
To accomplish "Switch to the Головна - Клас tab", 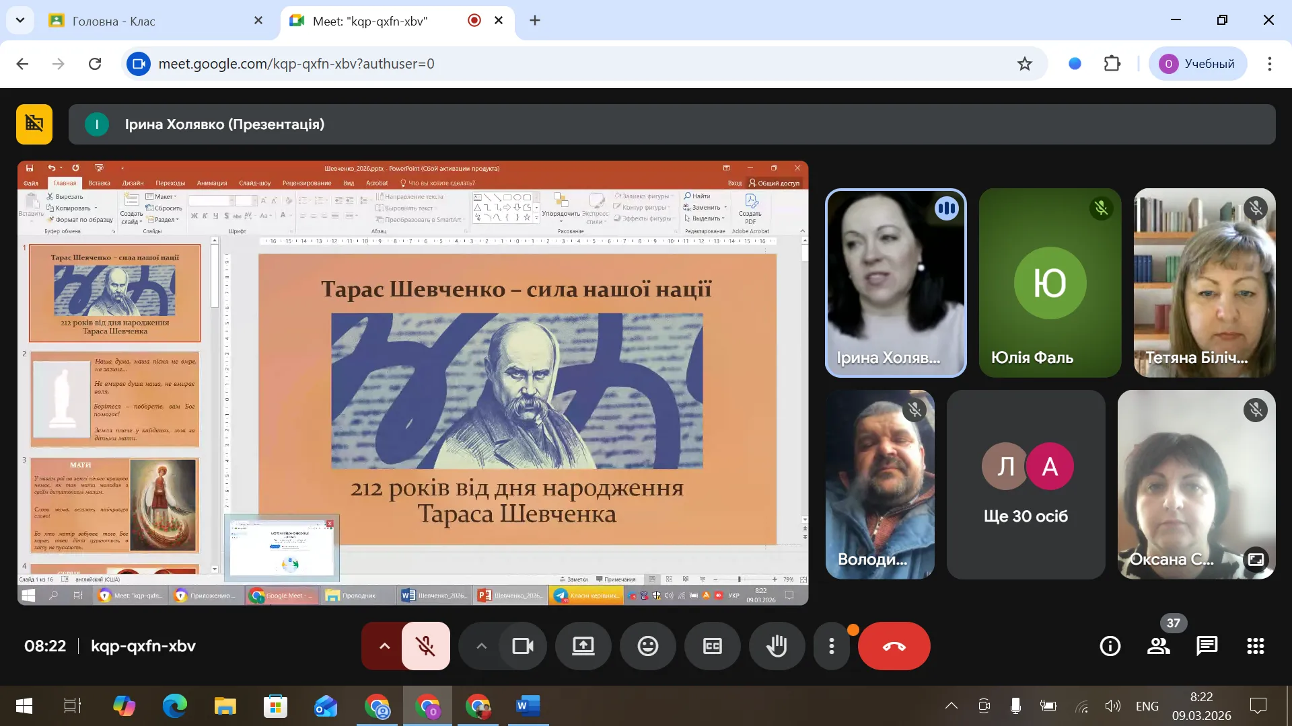I will [x=155, y=21].
